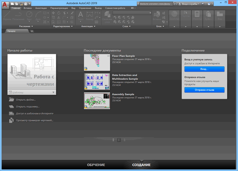Open the Floor Plan Sample thumbnail

point(97,62)
